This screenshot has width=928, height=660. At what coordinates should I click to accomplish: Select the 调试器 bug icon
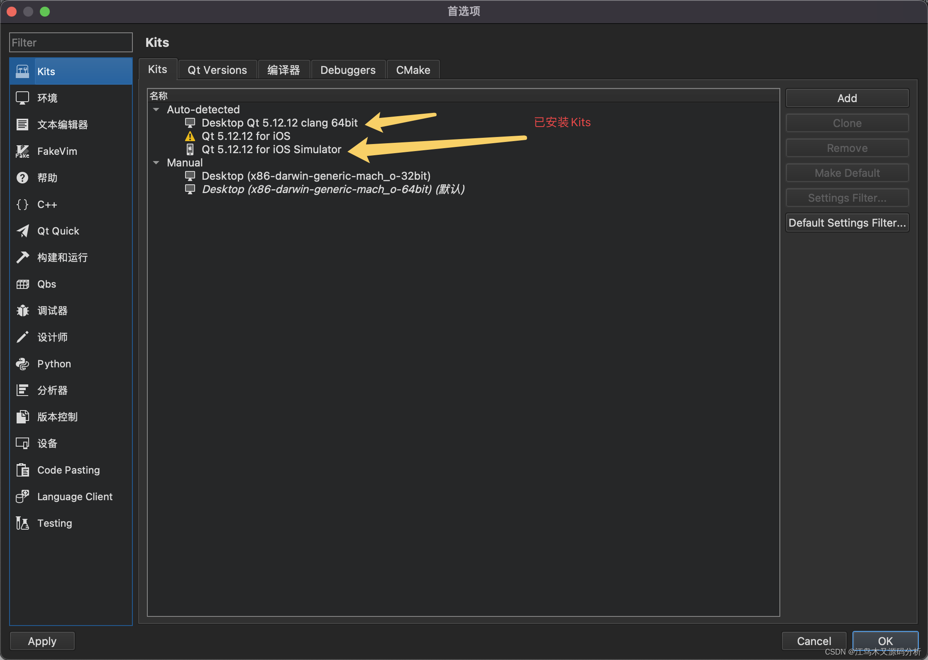22,310
